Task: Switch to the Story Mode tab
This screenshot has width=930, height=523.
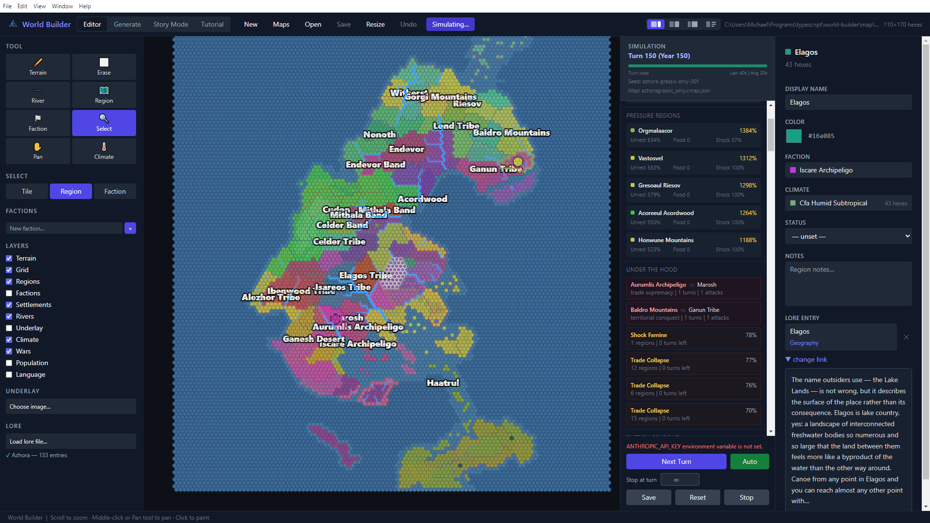Action: [x=170, y=24]
